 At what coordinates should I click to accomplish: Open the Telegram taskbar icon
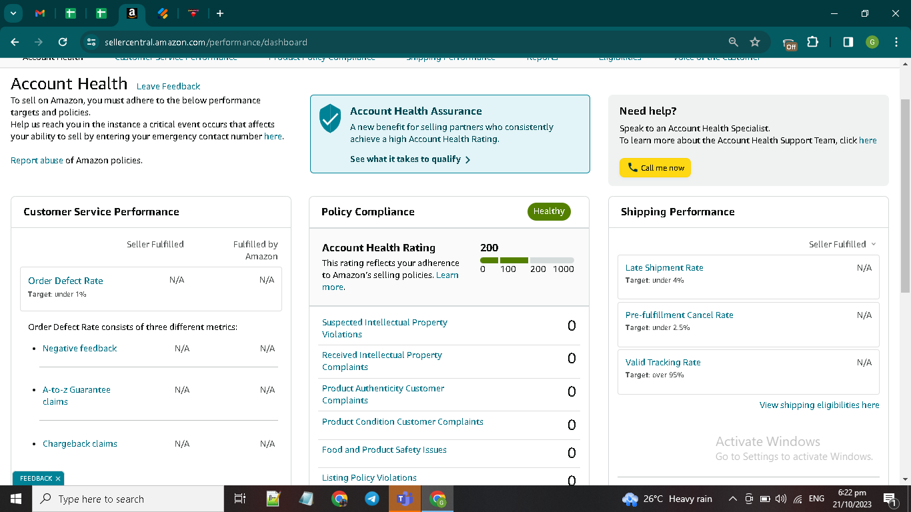[x=372, y=499]
